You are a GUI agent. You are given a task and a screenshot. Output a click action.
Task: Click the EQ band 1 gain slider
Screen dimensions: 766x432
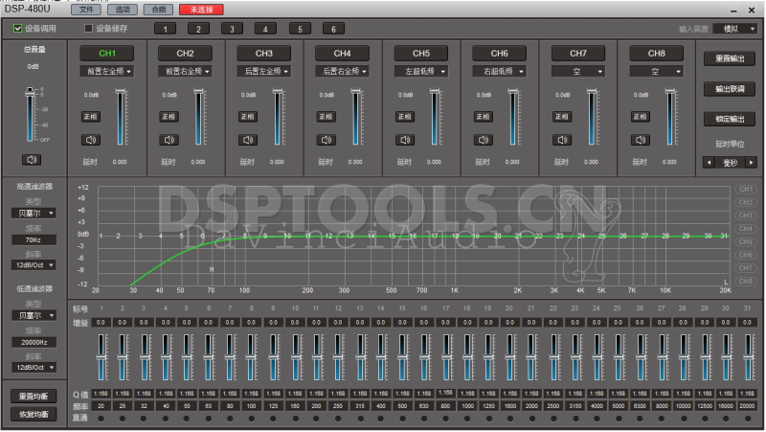(101, 357)
